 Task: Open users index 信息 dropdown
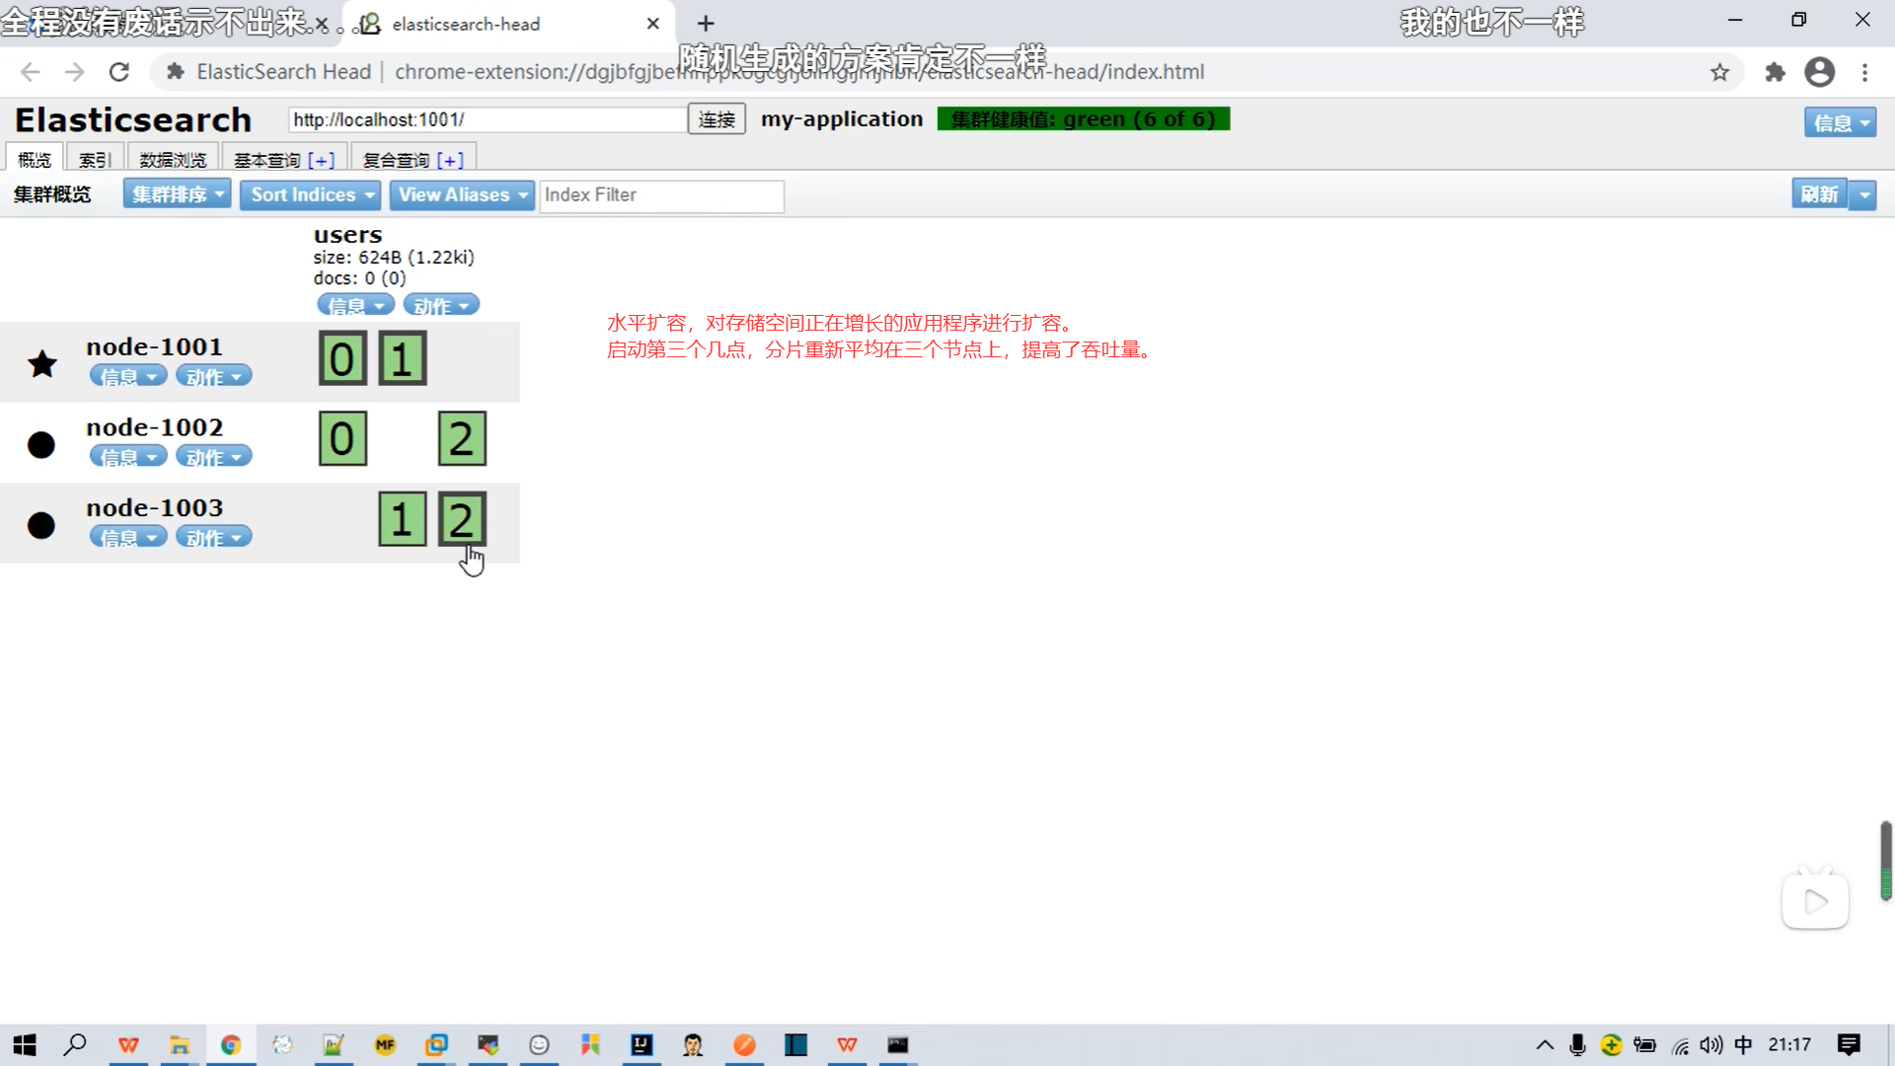pos(355,305)
